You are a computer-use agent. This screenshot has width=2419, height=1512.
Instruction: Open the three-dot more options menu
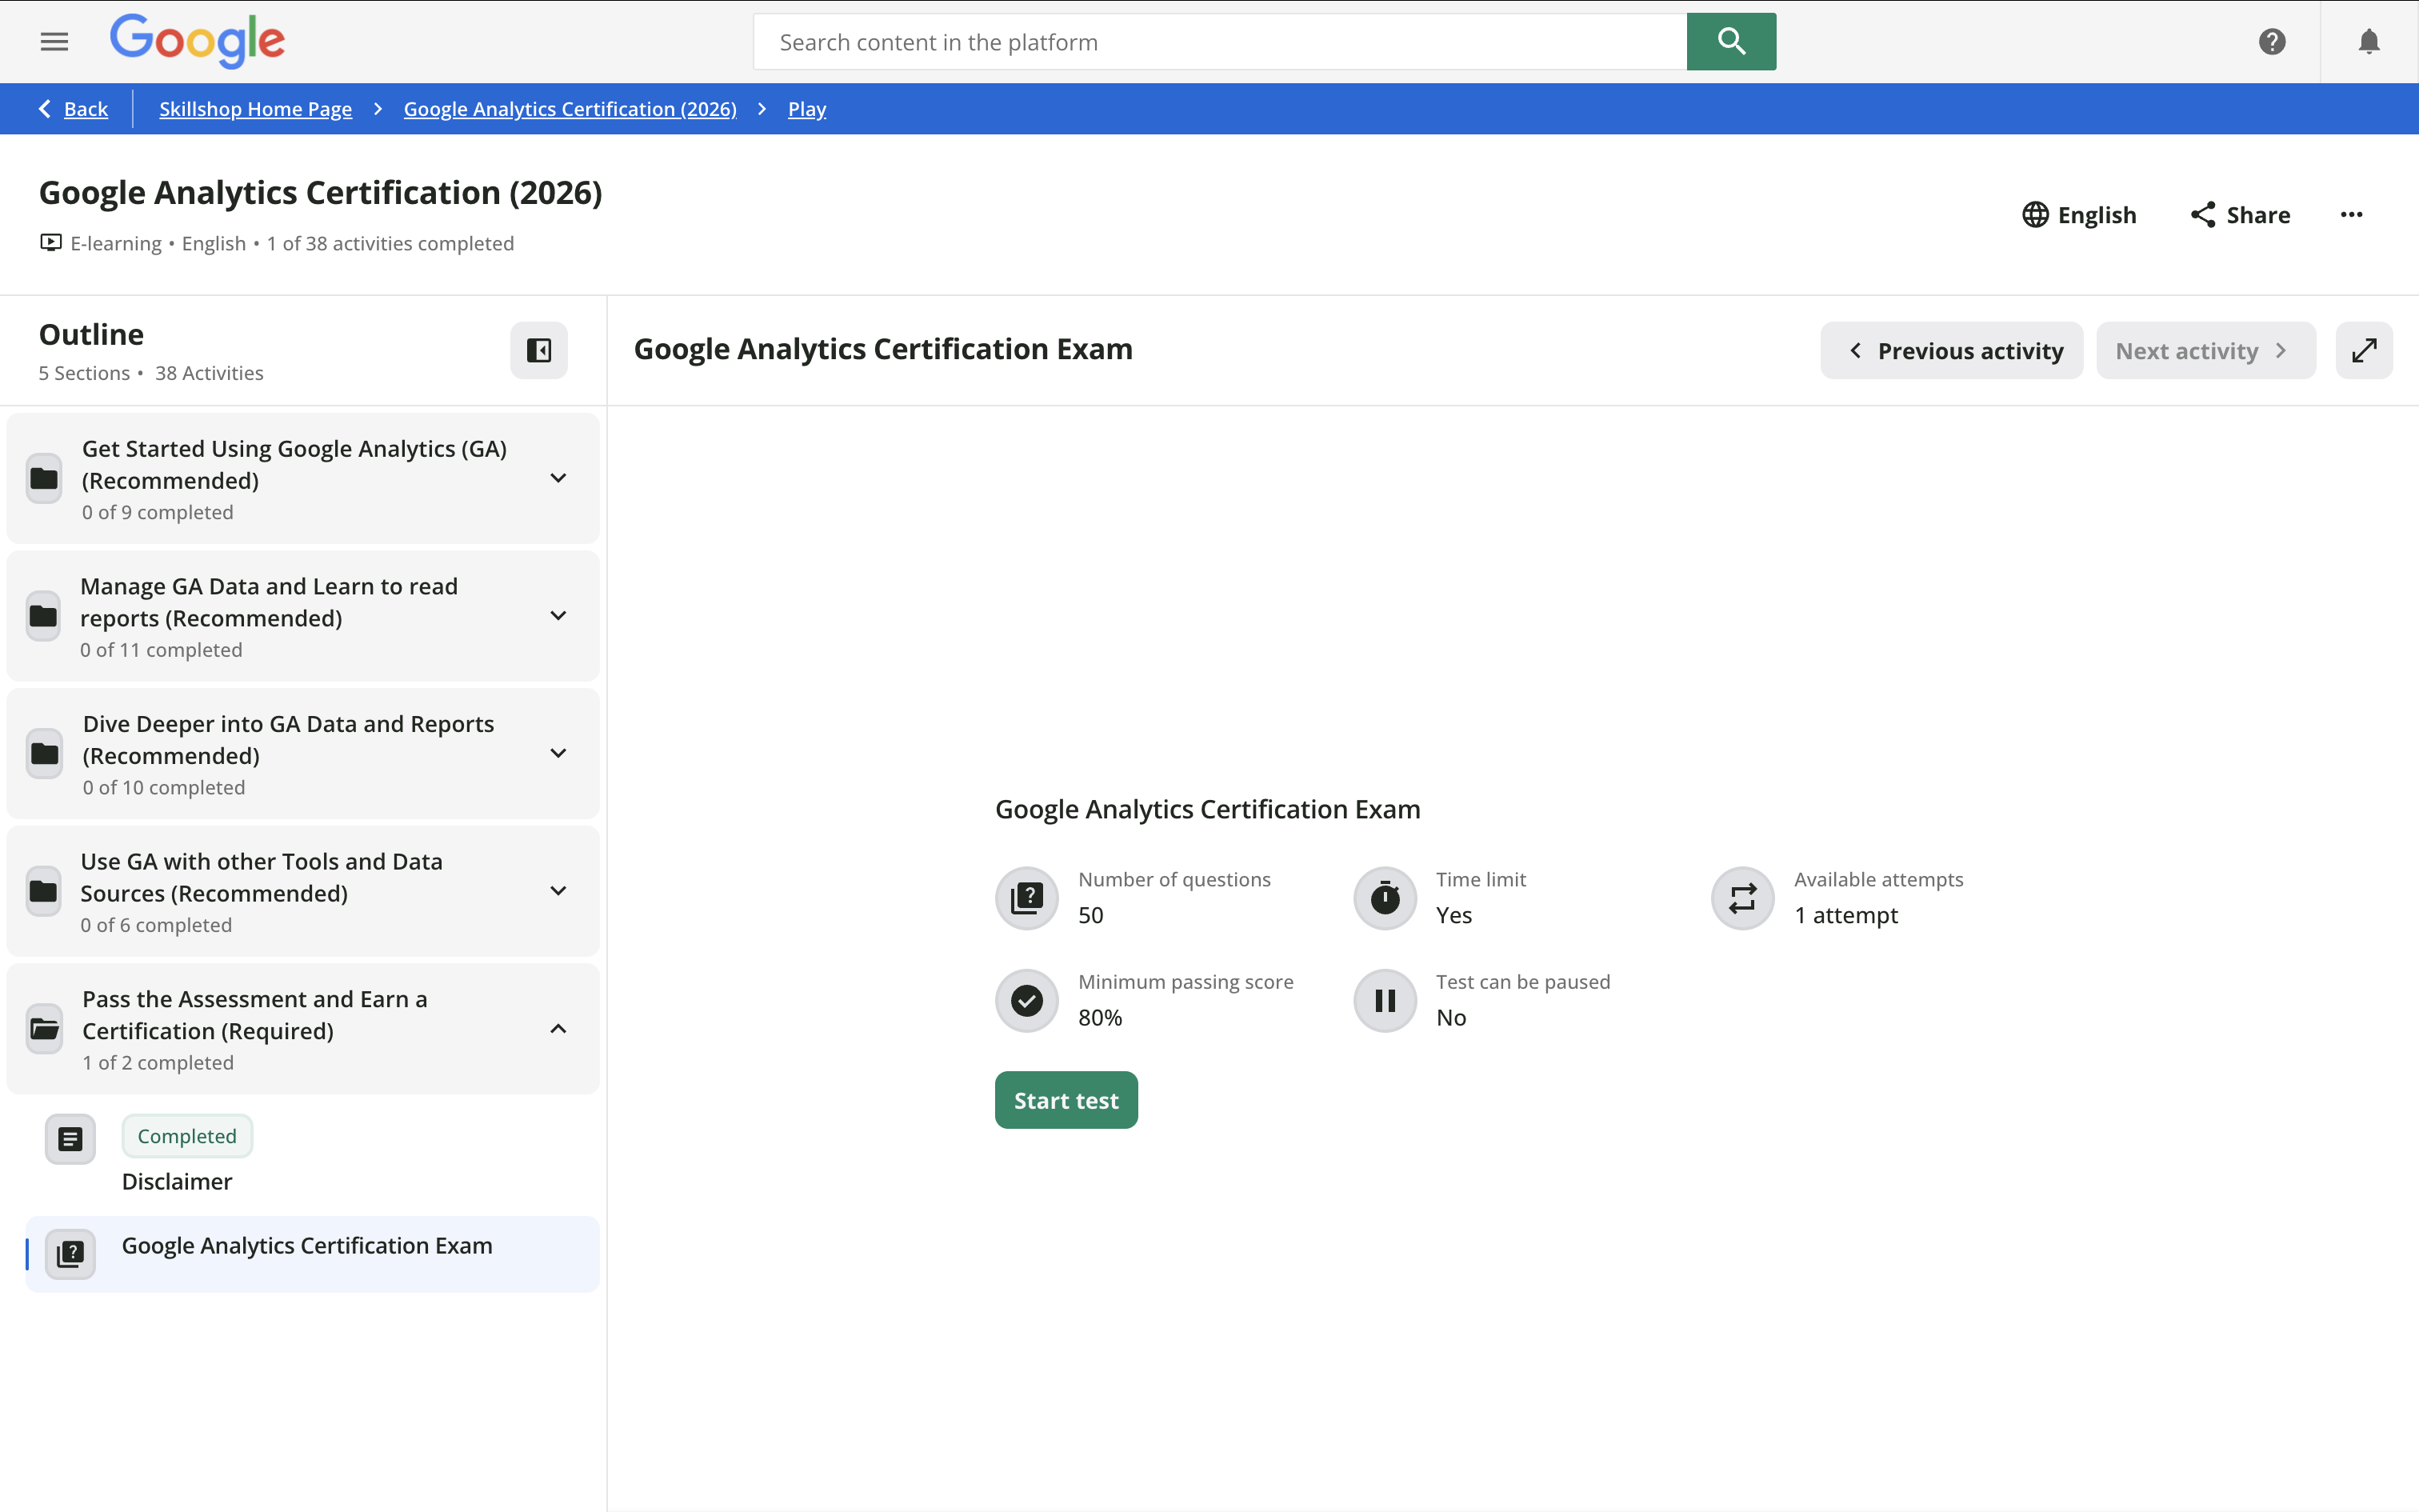[2351, 215]
